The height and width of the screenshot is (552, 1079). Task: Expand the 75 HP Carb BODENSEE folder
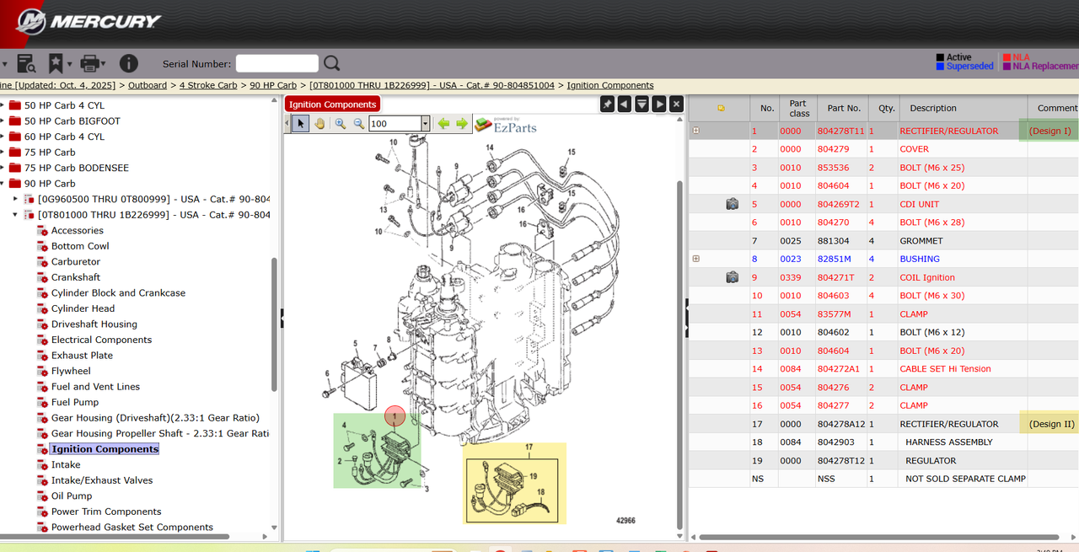coord(2,168)
